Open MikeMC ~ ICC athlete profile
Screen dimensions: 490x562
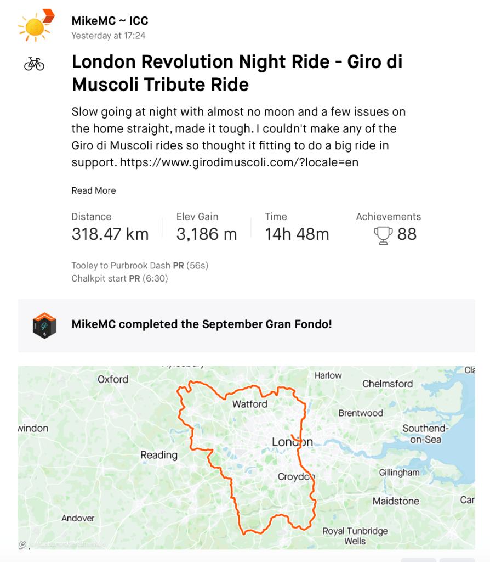point(110,21)
